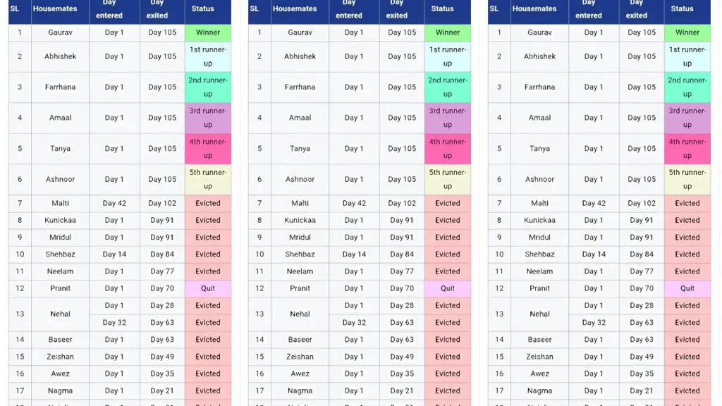Click the 2nd runner-up cell in middle table
The height and width of the screenshot is (406, 722).
(x=448, y=87)
